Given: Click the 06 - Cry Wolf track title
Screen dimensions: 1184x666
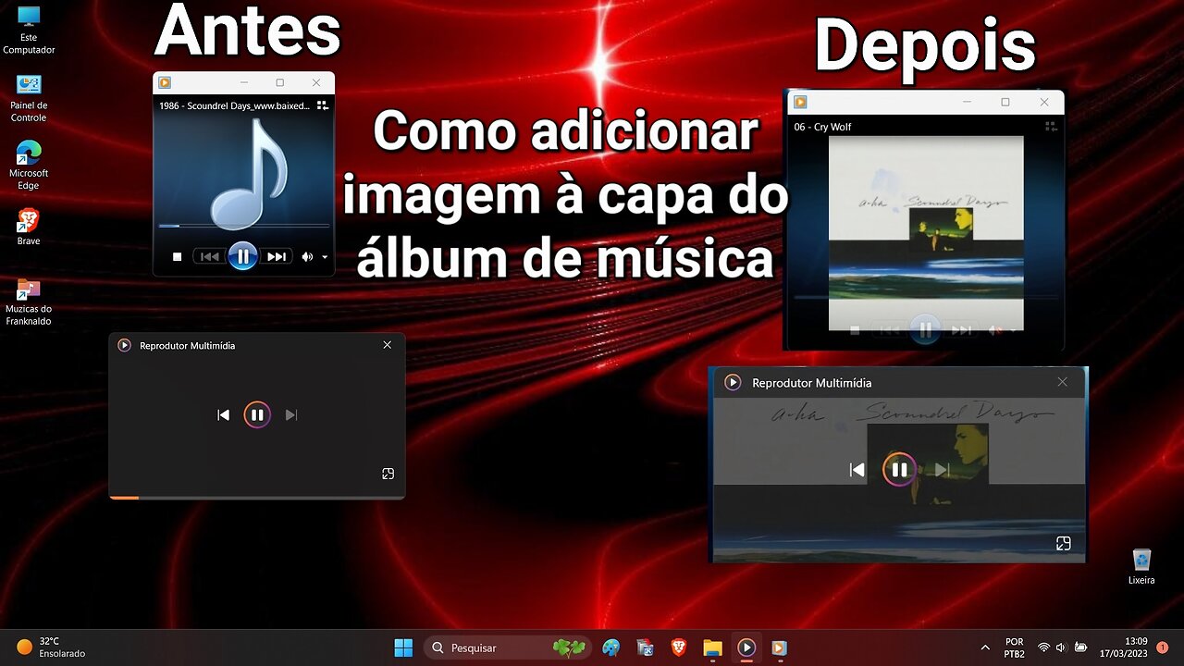Looking at the screenshot, I should 822,127.
